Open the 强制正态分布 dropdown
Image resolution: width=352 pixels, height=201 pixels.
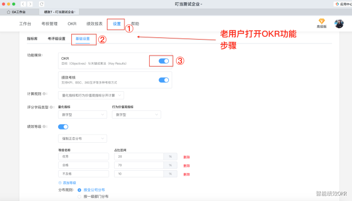click(82, 138)
